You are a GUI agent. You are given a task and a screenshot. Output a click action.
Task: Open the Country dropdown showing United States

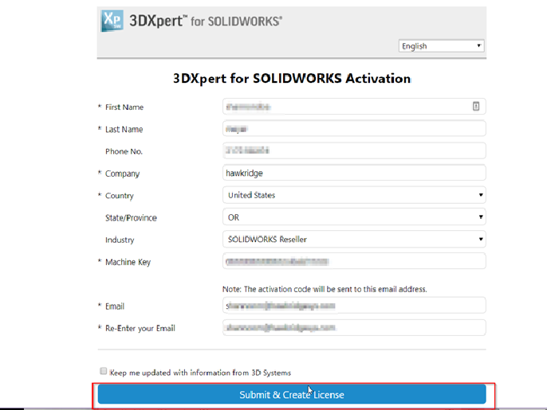tap(354, 195)
